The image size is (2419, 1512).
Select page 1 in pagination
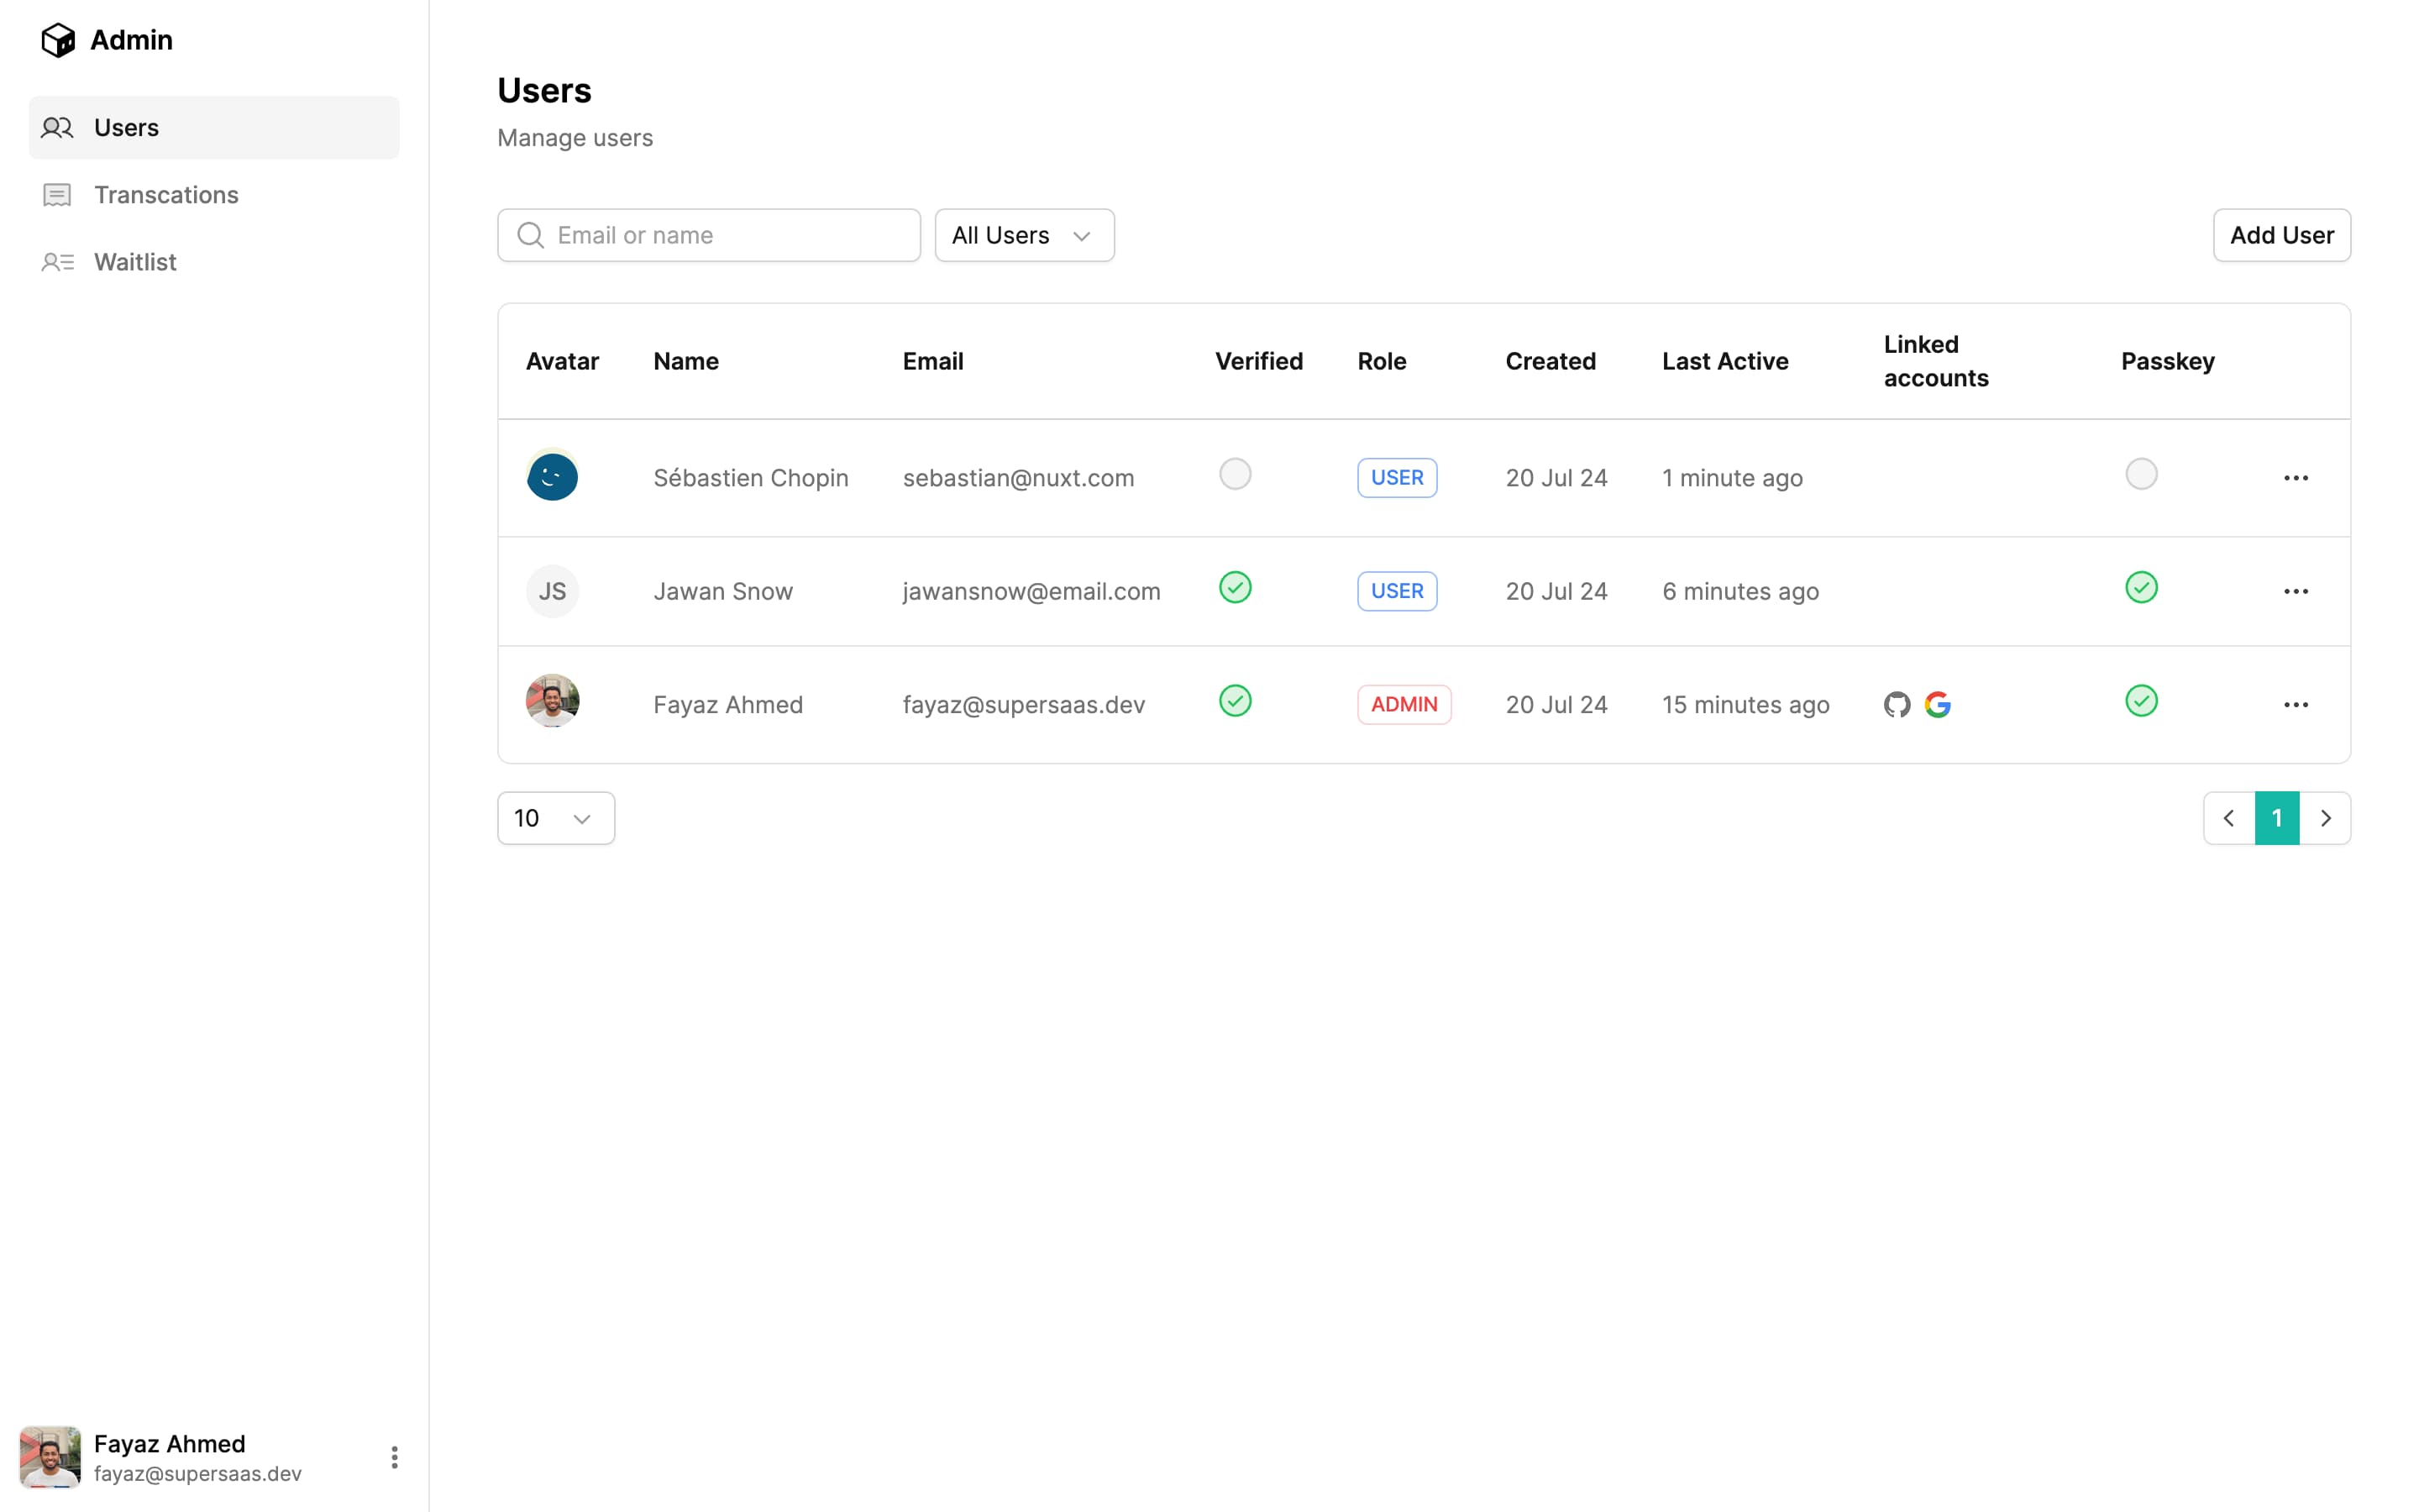coord(2276,818)
